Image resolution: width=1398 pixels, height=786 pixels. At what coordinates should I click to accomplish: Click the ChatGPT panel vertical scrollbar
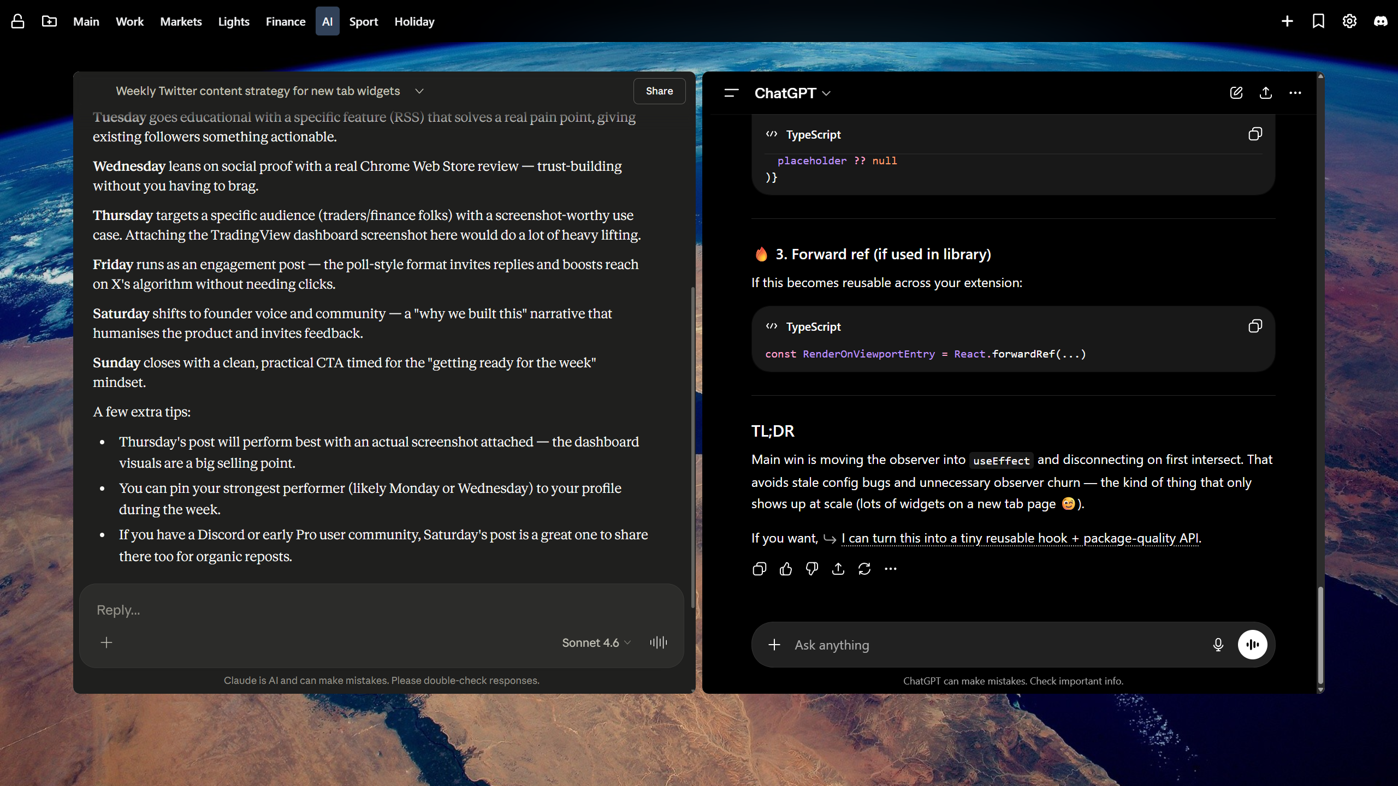point(1320,635)
